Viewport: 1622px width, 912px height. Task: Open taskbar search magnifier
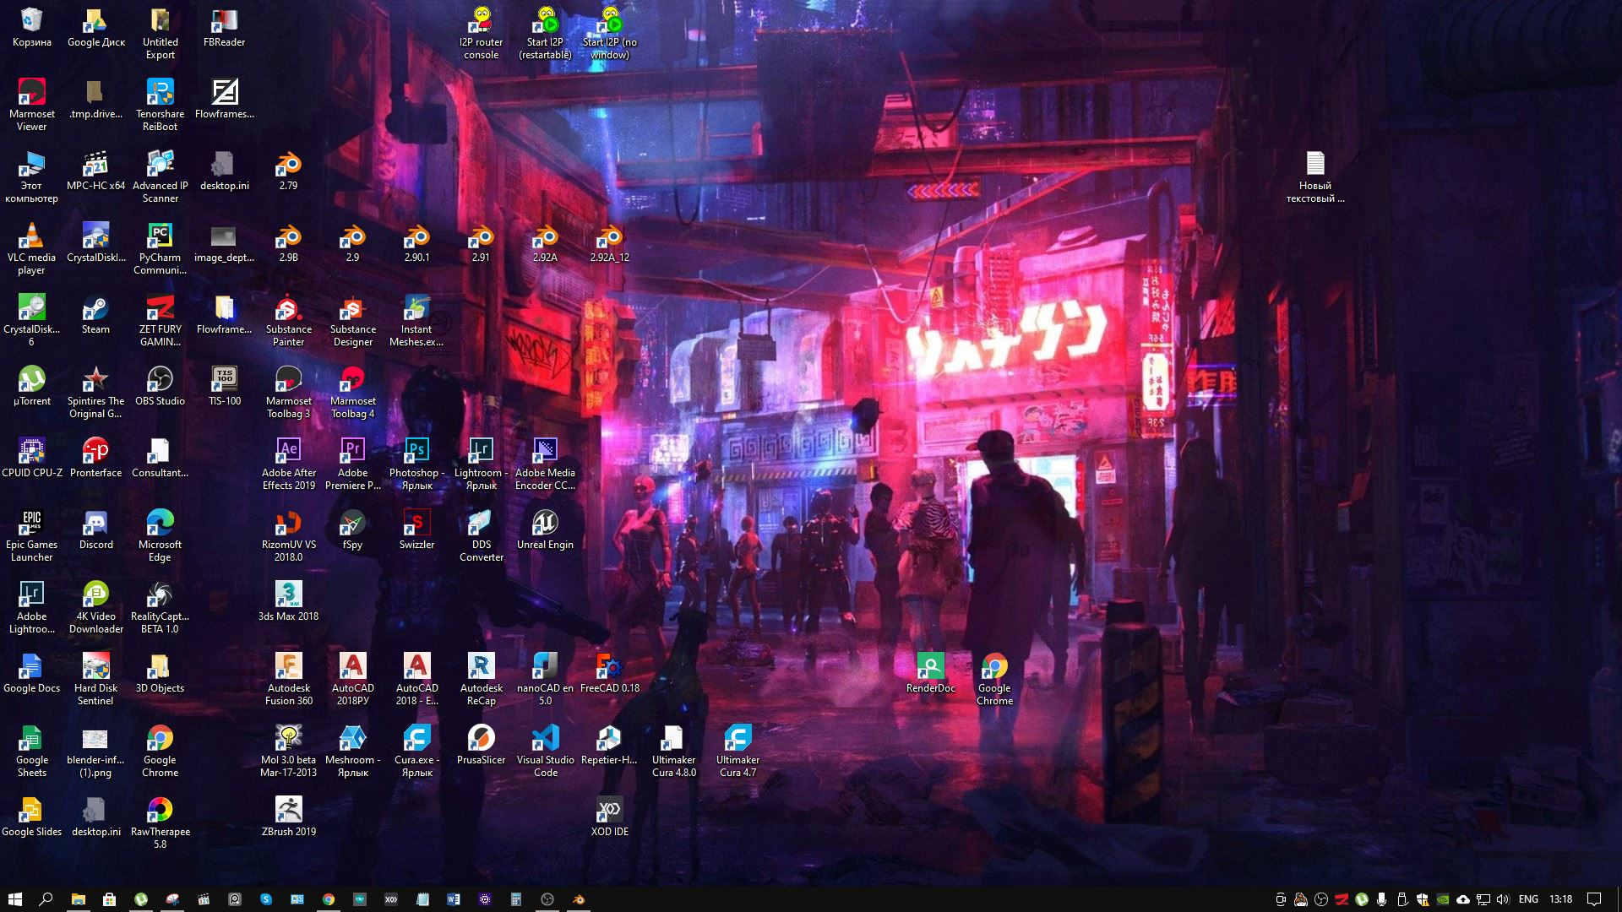[x=46, y=899]
